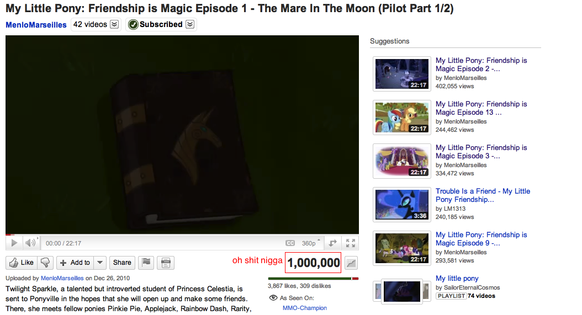Mute the video with the speaker icon

[x=31, y=243]
